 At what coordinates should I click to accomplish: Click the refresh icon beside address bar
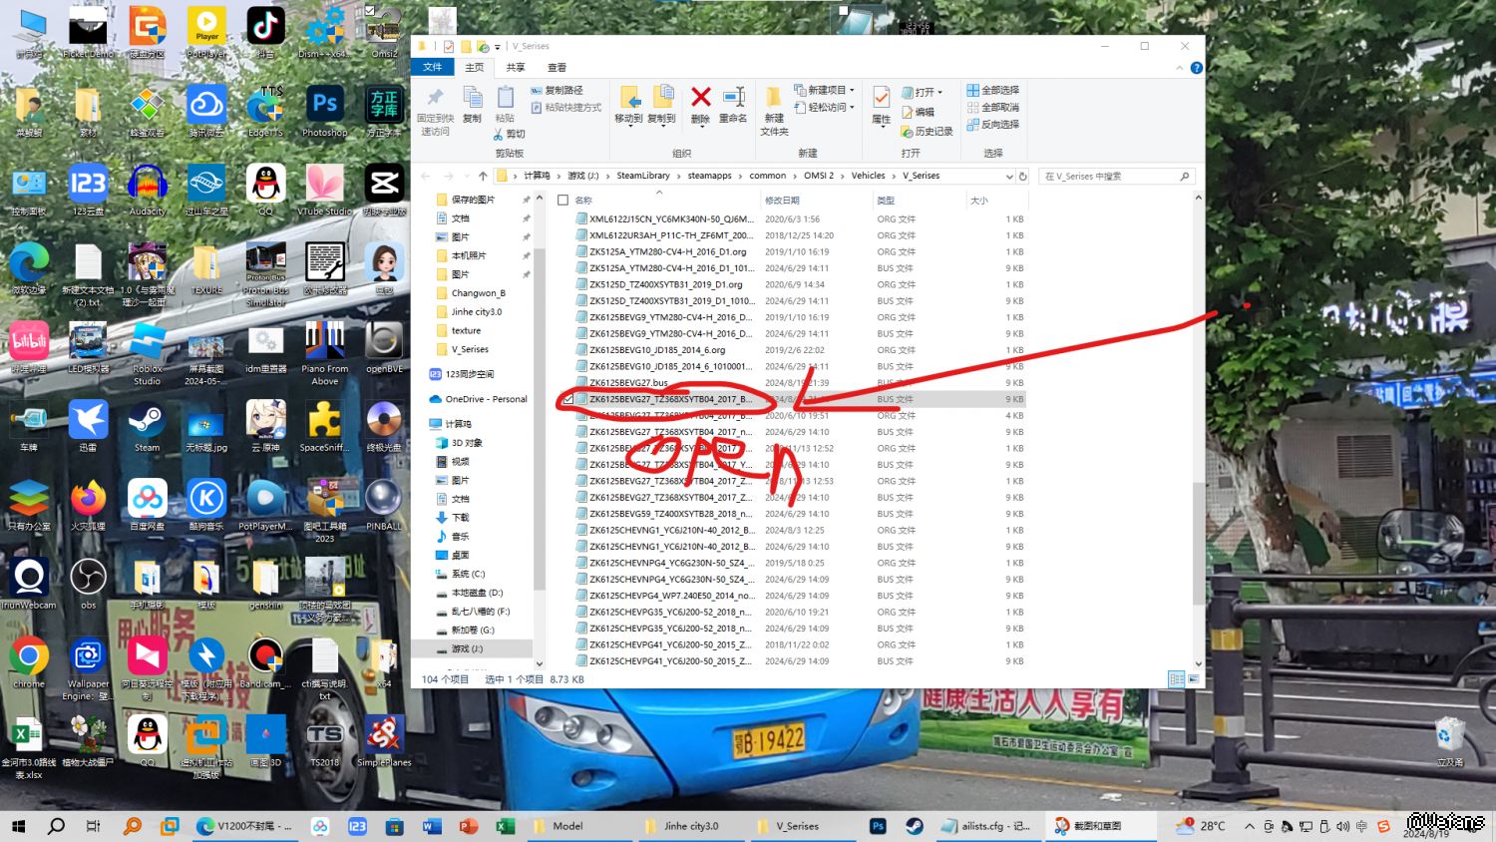click(x=1022, y=177)
